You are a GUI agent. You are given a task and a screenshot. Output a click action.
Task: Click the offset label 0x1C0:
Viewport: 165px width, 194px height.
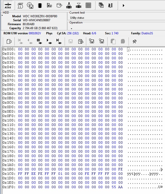(x=9, y=174)
